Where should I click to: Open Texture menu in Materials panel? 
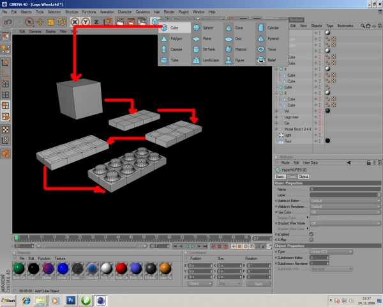coord(60,258)
